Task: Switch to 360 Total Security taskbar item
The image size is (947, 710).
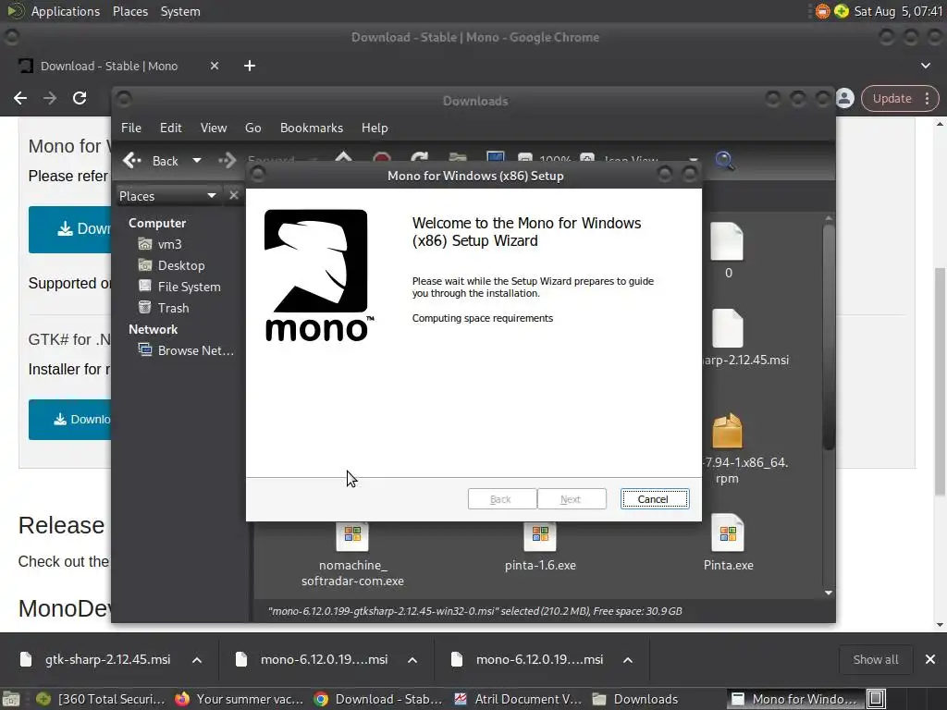Action: [100, 699]
